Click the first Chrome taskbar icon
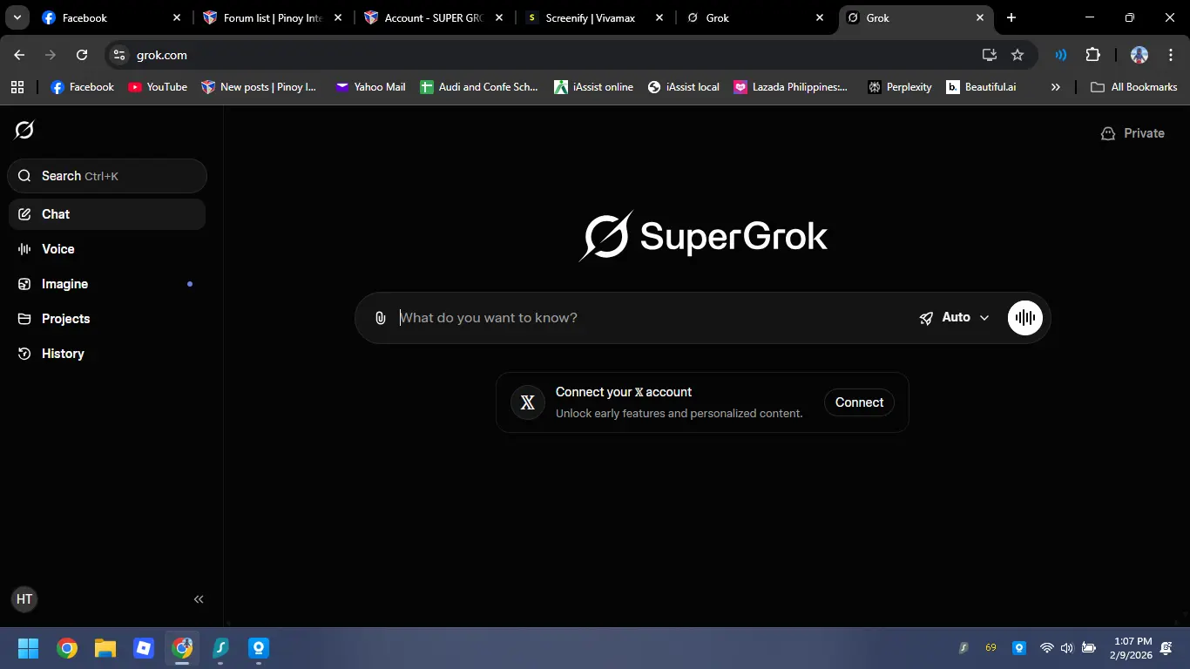The image size is (1190, 669). (x=67, y=648)
